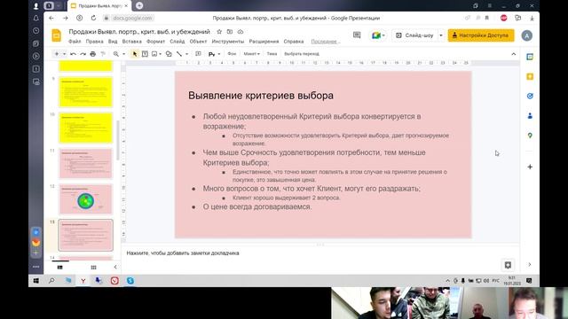Screen dimensions: 568x319
Task: Open the Правка menu
Action: click(x=95, y=42)
